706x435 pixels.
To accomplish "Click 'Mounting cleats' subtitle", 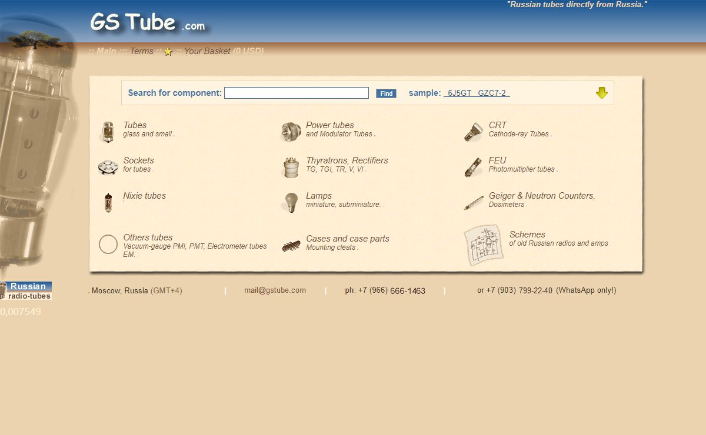I will (x=331, y=247).
